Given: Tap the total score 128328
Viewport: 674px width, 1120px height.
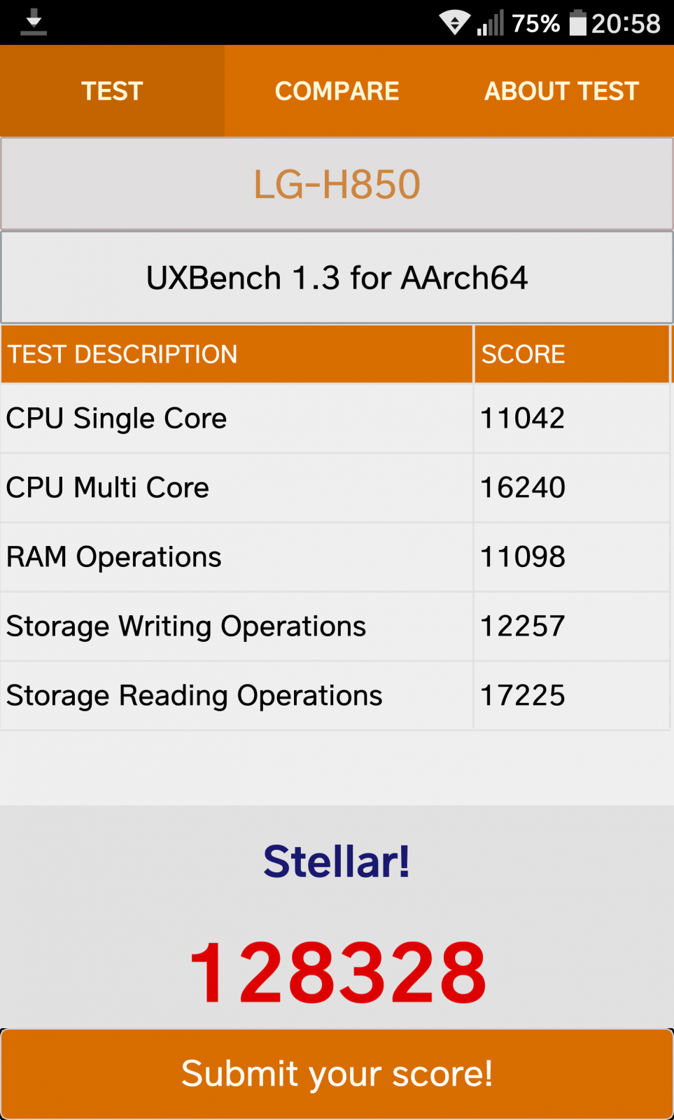Looking at the screenshot, I should coord(337,972).
